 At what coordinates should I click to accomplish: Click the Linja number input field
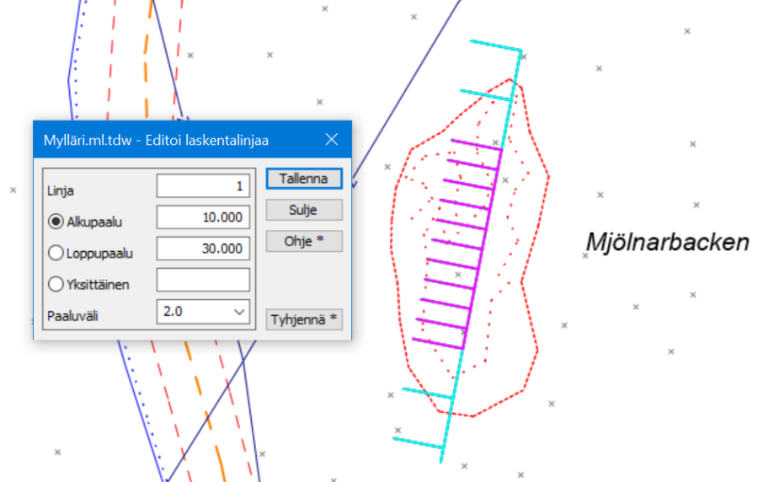(203, 186)
